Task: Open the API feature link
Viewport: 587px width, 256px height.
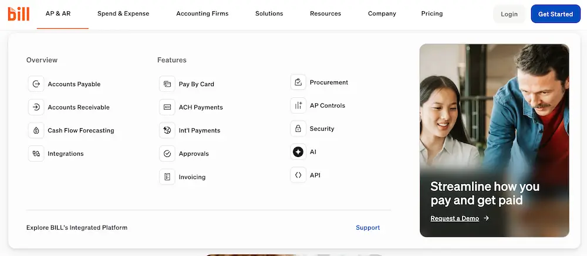Action: click(x=315, y=175)
